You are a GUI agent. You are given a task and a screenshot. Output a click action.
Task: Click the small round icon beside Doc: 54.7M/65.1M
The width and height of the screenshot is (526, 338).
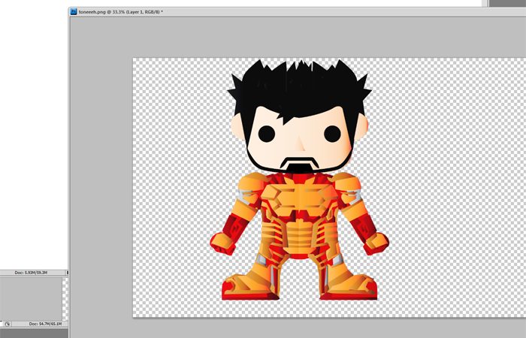pos(8,324)
